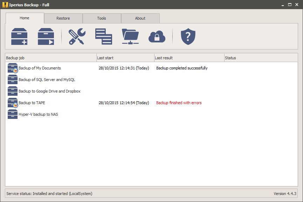Click the Iperius logo in title bar

click(5, 5)
